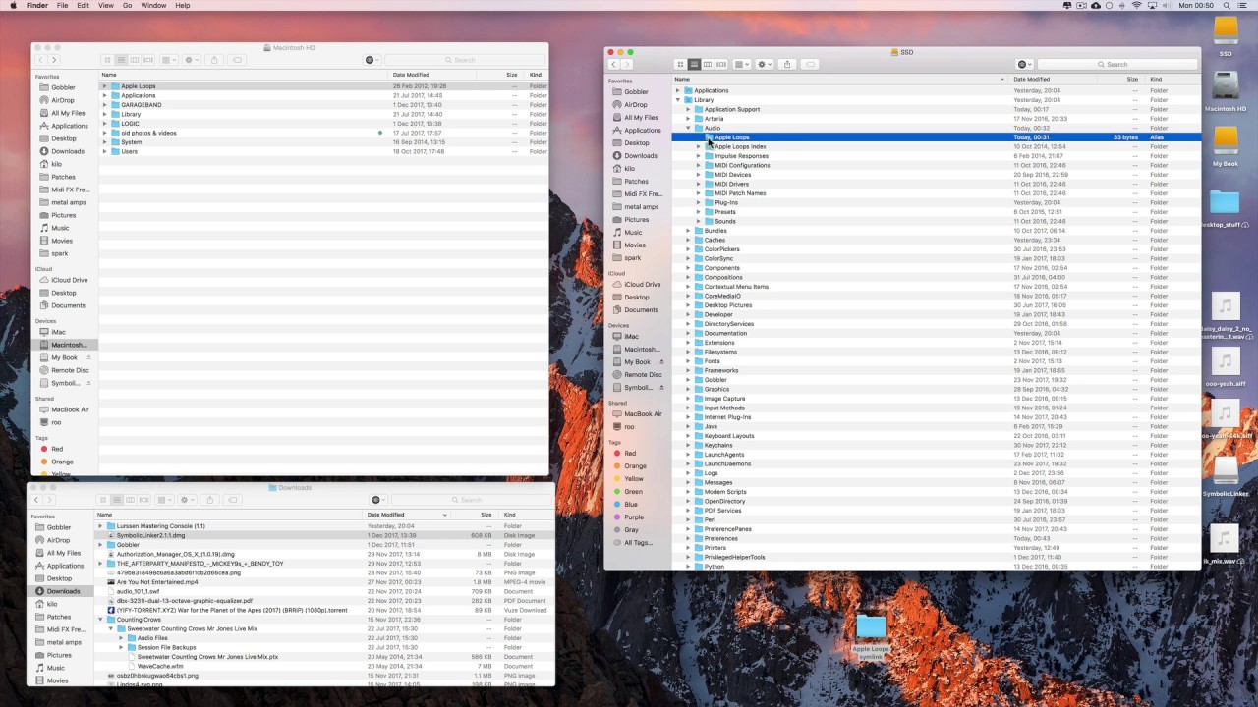Expand the Arturia folder in SSD window
This screenshot has height=707, width=1258.
point(688,119)
